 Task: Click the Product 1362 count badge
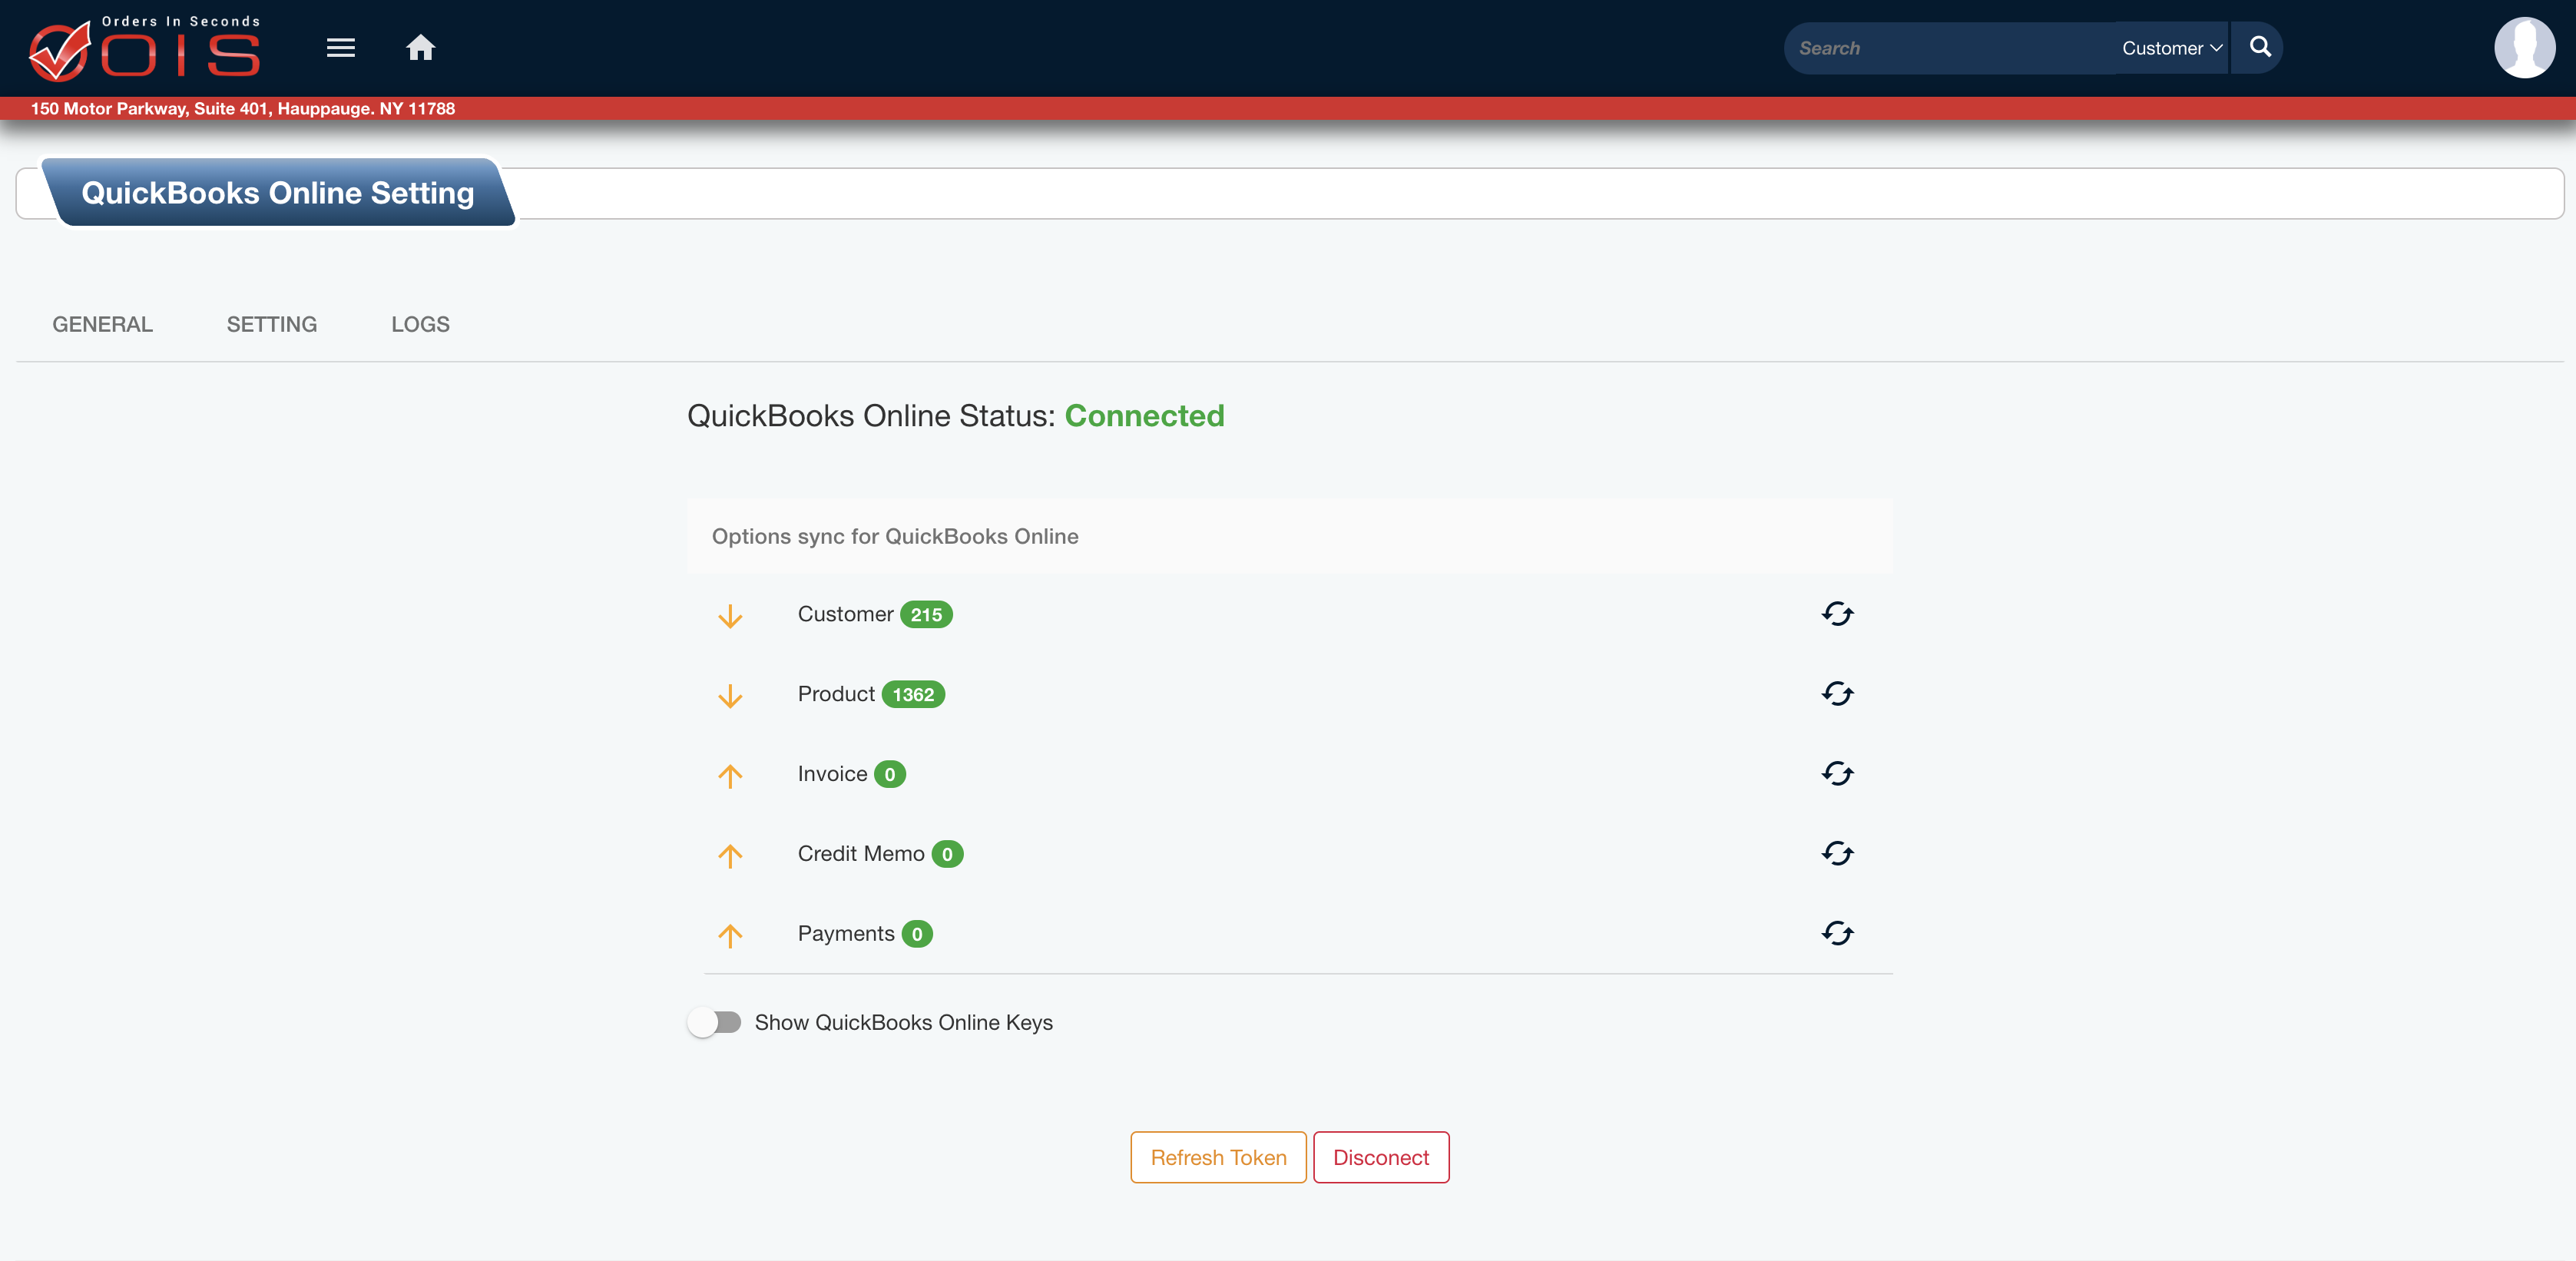click(x=913, y=694)
